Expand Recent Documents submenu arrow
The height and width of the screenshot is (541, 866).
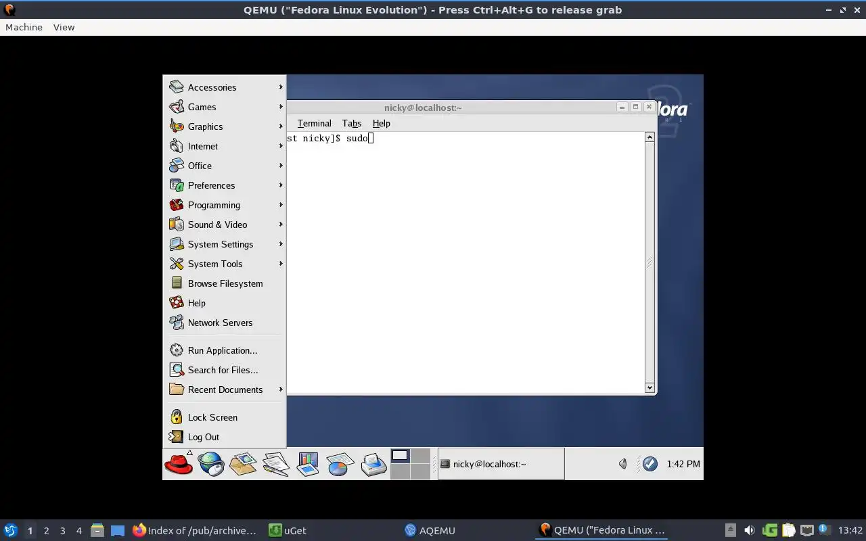click(281, 390)
